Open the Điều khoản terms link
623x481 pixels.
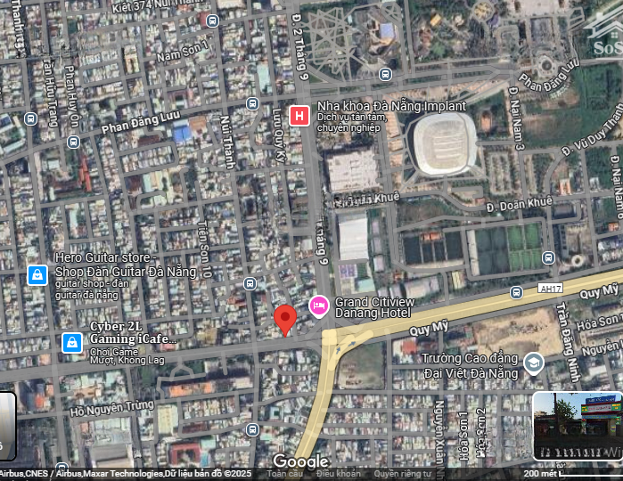[x=339, y=474]
